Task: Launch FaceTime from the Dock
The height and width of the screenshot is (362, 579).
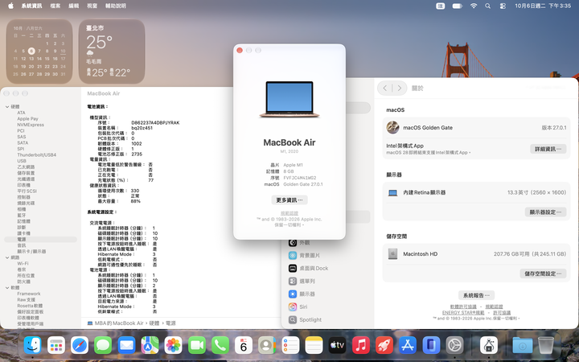Action: tap(197, 345)
